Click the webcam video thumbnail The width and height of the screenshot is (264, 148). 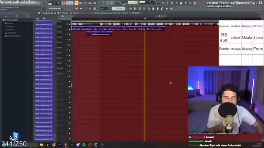(x=226, y=100)
